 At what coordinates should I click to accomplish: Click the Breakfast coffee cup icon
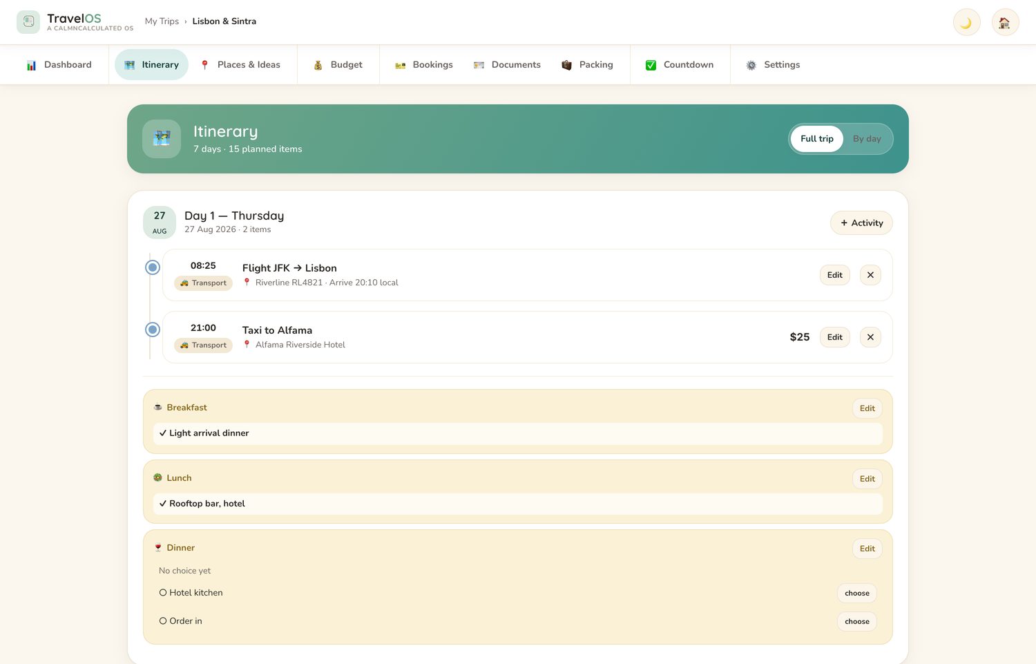157,408
